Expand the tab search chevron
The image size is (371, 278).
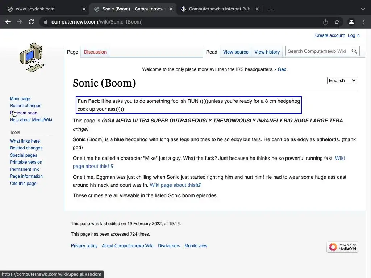tap(363, 9)
